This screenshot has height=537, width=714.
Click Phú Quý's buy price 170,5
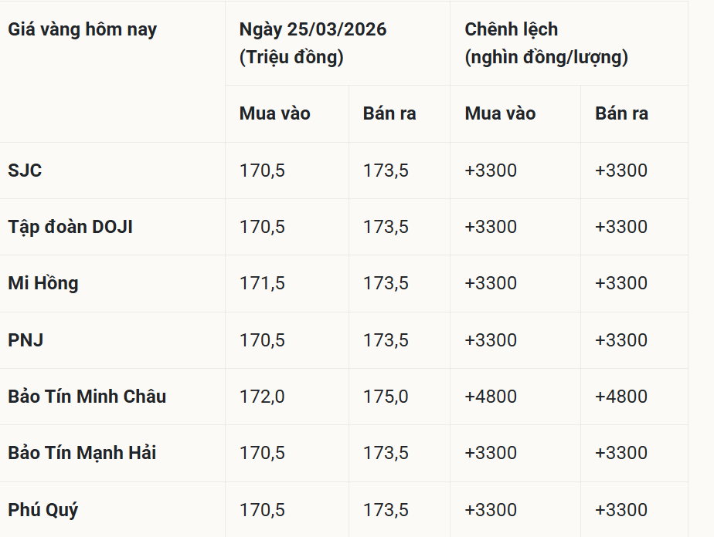coord(262,510)
